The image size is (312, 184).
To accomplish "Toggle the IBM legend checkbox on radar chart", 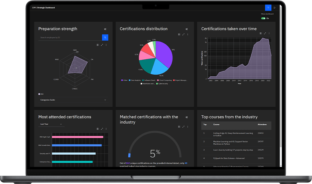I will click(39, 94).
